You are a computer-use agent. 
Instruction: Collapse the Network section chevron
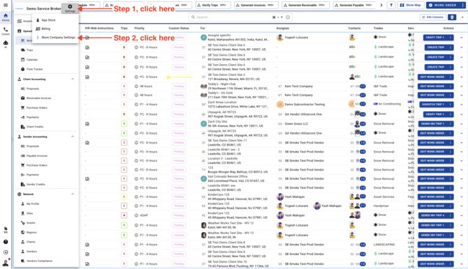73,194
